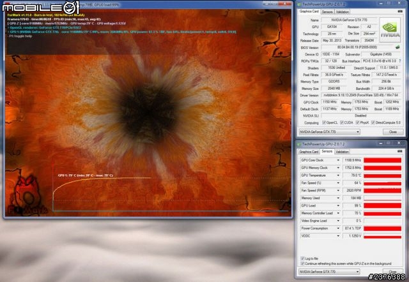Viewport: 409px width, 282px height.
Task: Switch to Validation tab in lower GPU-Z window
Action: tap(342, 152)
